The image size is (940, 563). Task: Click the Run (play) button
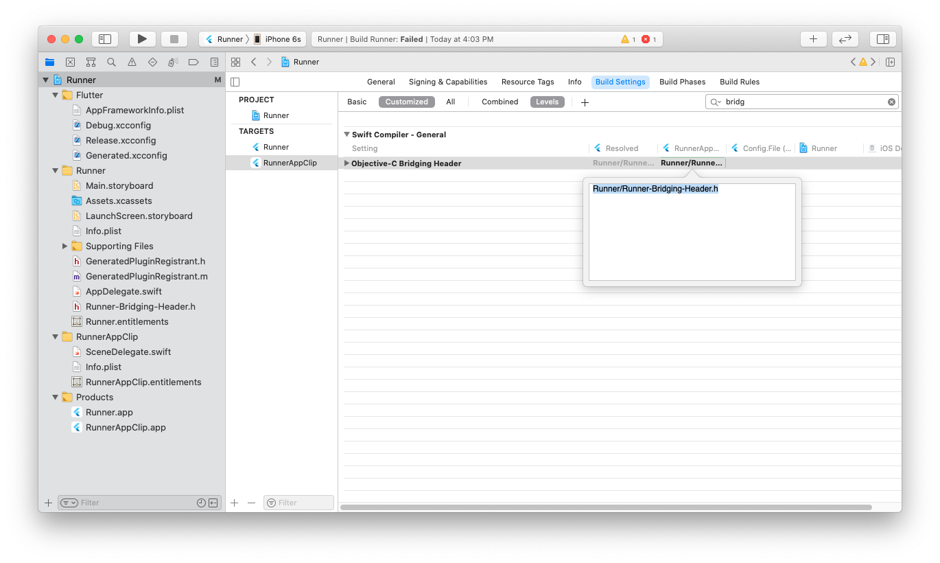pyautogui.click(x=142, y=39)
